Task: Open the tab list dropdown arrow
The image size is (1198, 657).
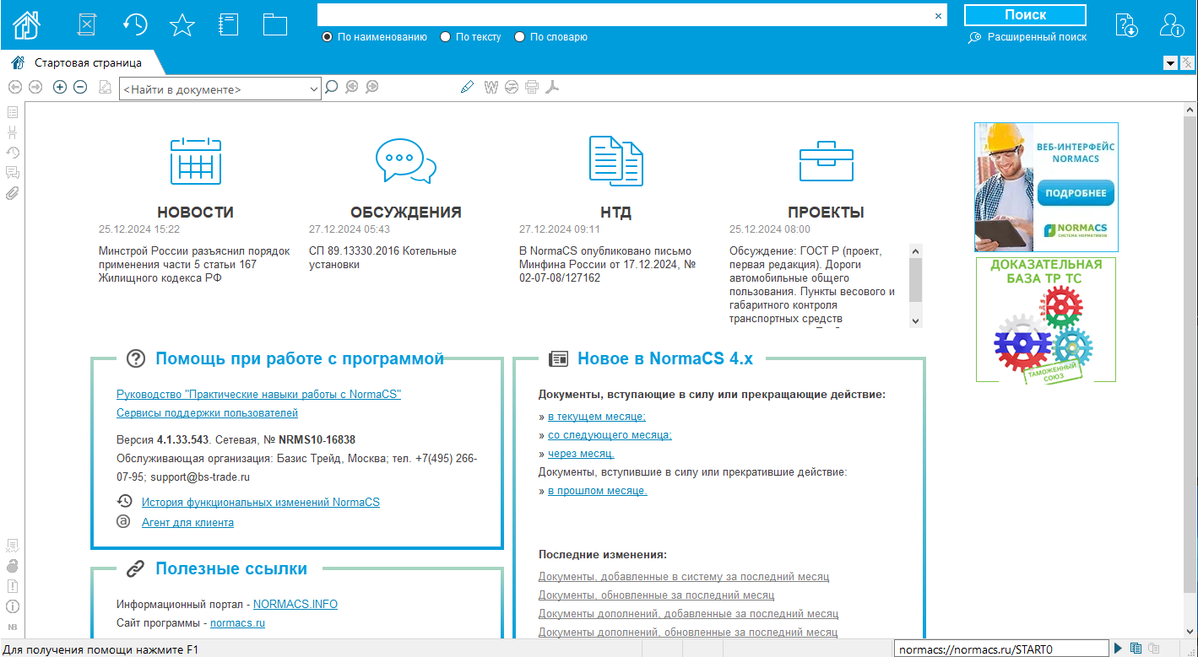Action: (x=1170, y=62)
